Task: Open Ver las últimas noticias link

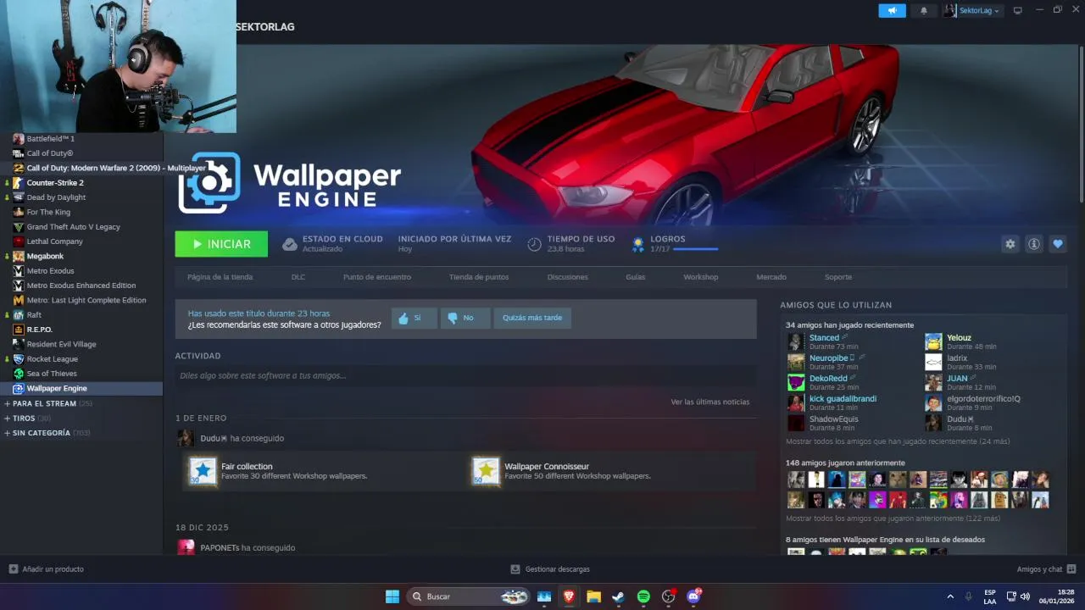Action: [710, 402]
